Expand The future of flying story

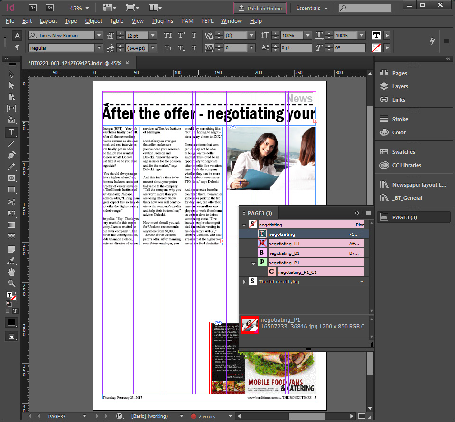(244, 282)
